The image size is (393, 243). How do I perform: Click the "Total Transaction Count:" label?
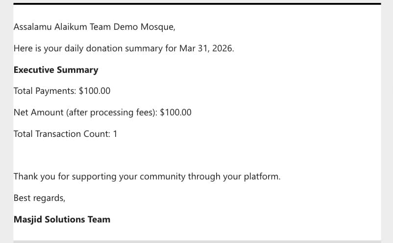tap(62, 134)
